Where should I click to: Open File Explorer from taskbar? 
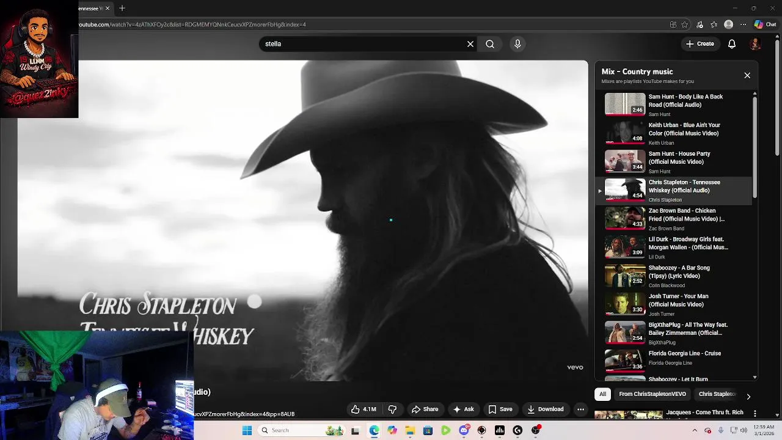(410, 430)
